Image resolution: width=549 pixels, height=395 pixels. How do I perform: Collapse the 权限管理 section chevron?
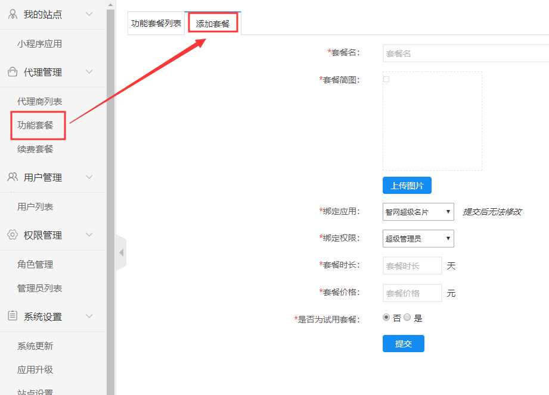tap(89, 234)
